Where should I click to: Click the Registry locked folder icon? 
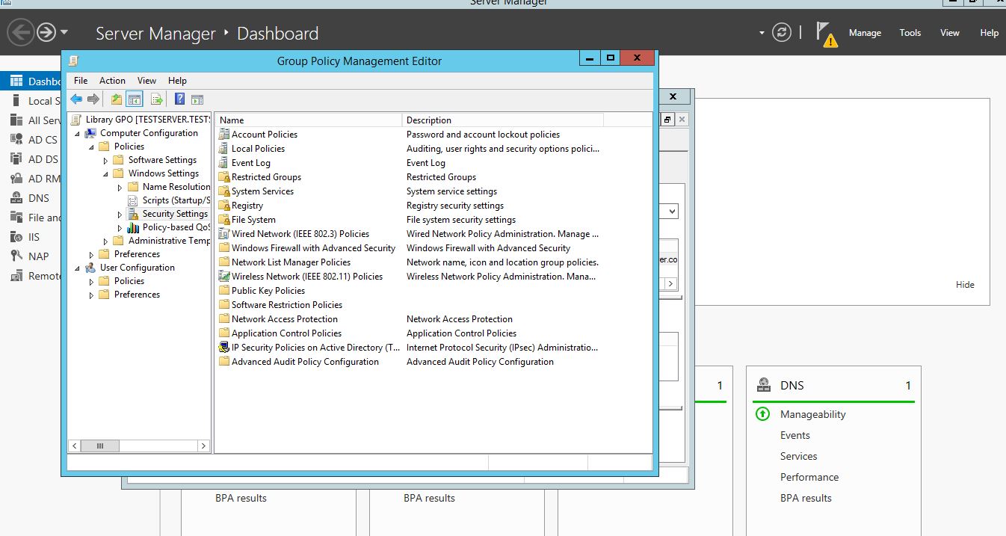pyautogui.click(x=224, y=206)
